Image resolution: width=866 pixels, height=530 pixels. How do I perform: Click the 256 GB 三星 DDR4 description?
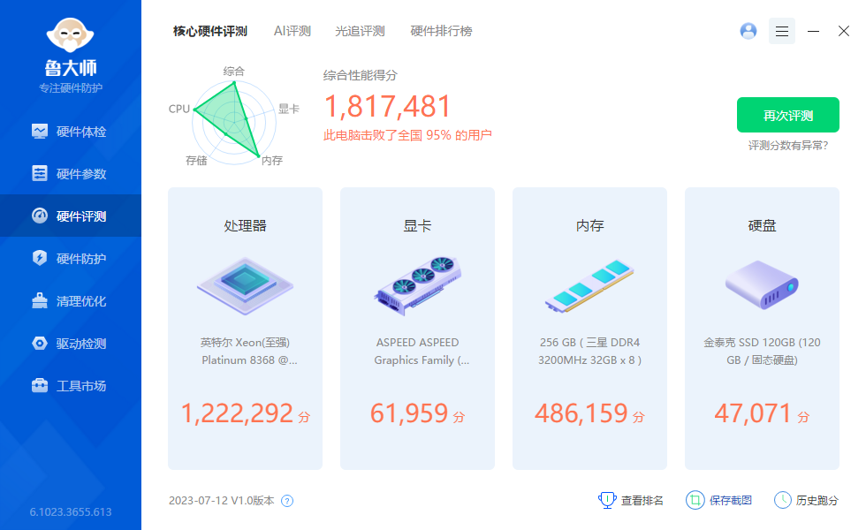(x=590, y=352)
